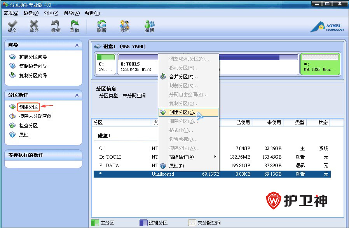Click the 擦除未分配空间 sidebar icon
The height and width of the screenshot is (228, 349).
[12, 116]
